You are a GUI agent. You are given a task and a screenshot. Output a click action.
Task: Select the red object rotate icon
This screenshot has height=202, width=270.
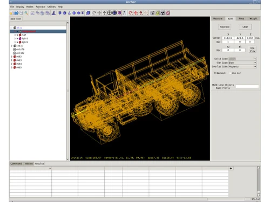point(131,13)
